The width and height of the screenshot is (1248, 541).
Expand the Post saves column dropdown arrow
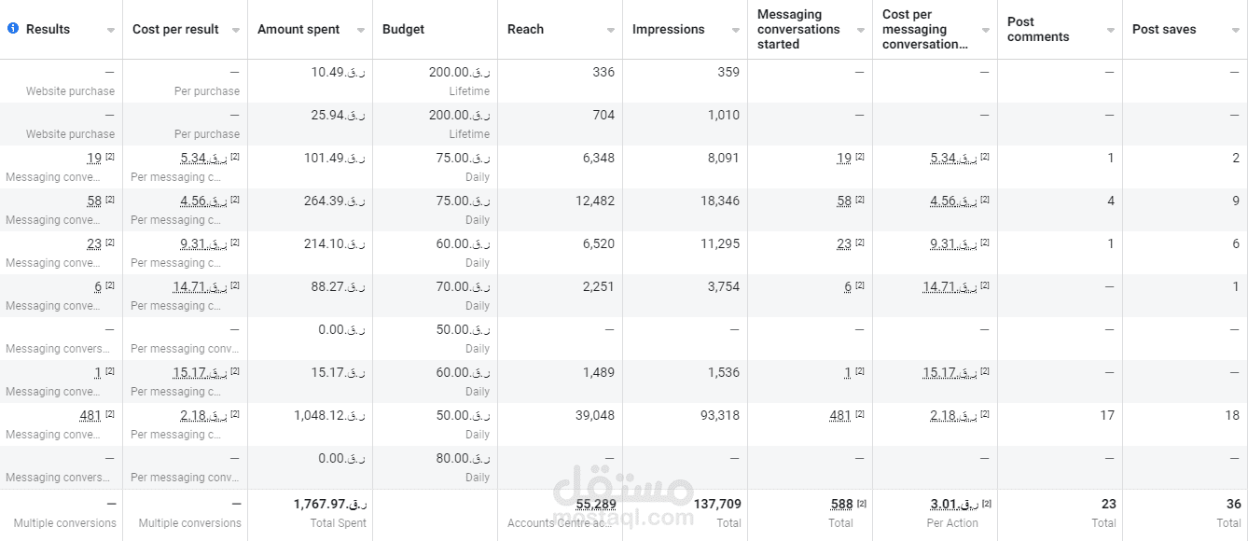[x=1236, y=30]
